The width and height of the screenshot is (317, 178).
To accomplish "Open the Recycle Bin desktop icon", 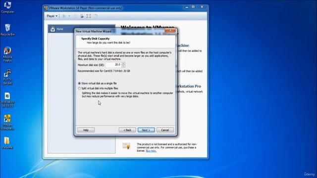I will (7, 30).
